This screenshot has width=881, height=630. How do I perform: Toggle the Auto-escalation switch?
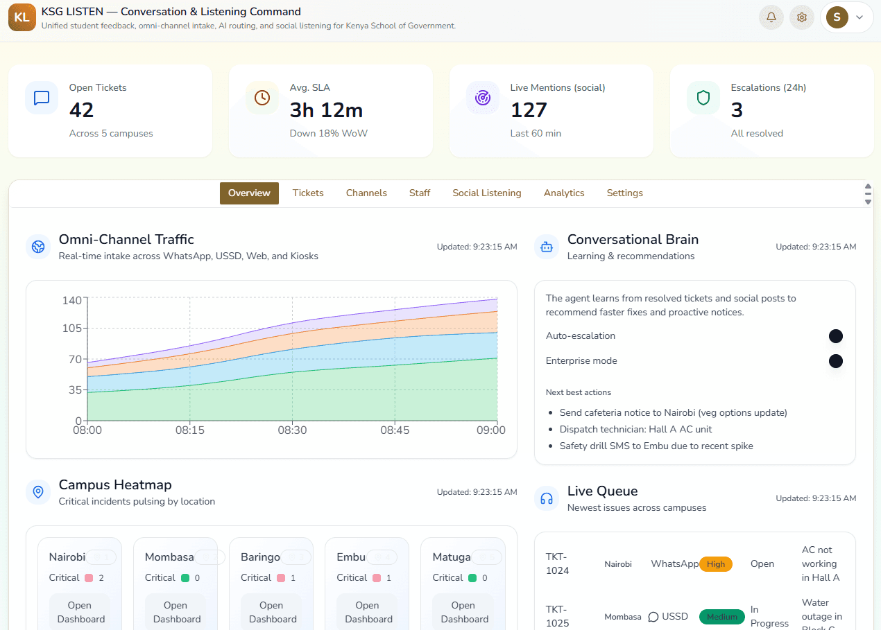pos(835,336)
